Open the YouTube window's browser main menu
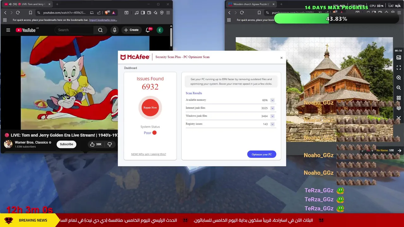Image resolution: width=404 pixels, height=227 pixels. 168,13
